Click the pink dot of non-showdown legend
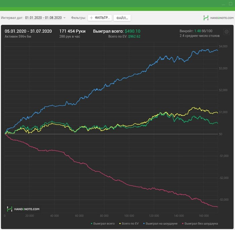Viewport: 235px width, 230px height. 183,224
